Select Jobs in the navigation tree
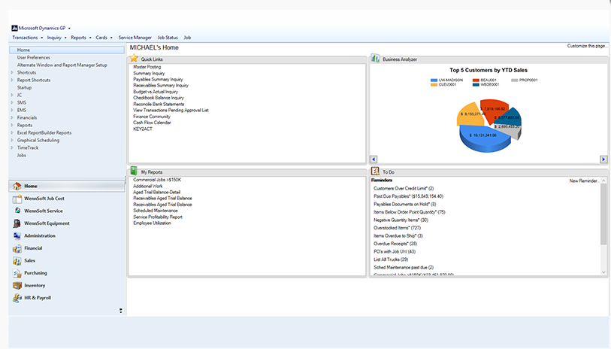The image size is (611, 349). click(22, 155)
